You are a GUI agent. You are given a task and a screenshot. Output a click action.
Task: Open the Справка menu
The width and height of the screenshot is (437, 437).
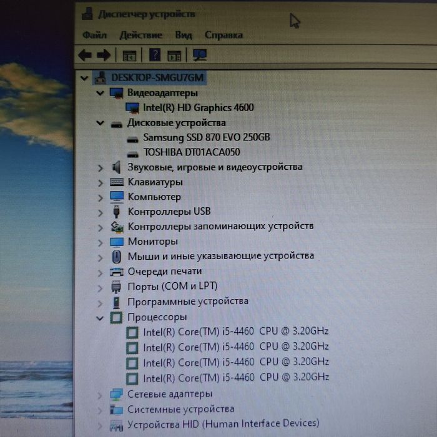click(x=223, y=35)
